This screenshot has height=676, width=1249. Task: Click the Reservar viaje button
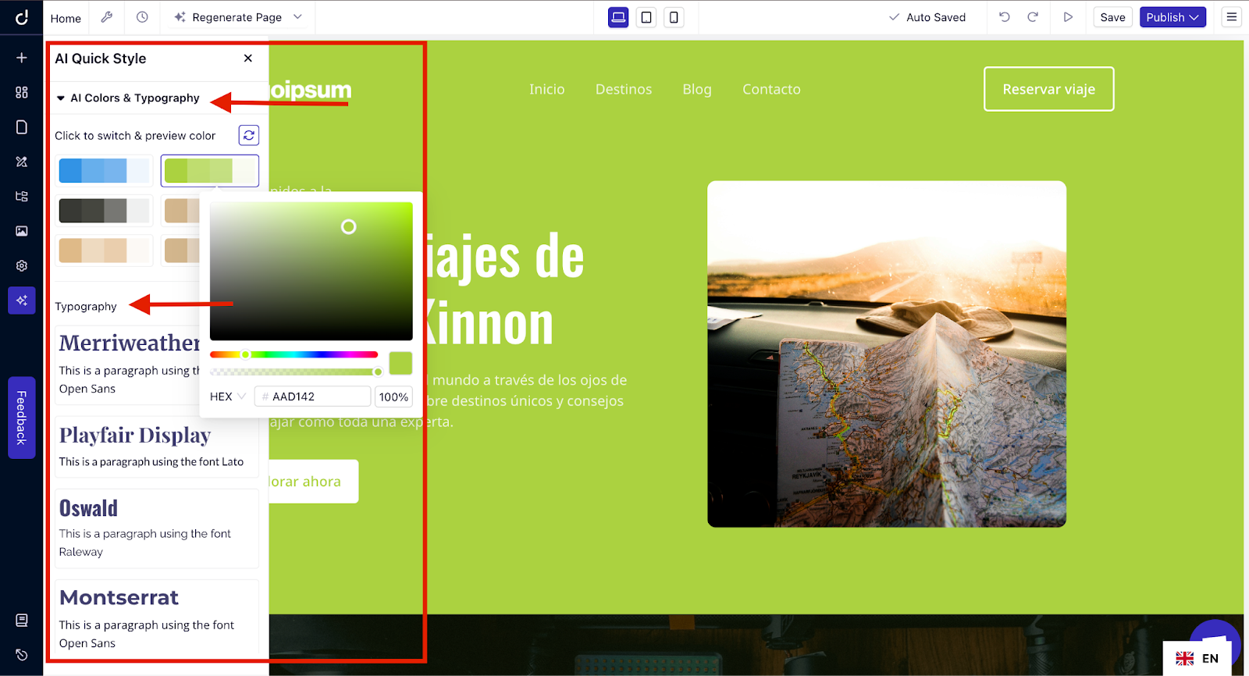click(1048, 89)
